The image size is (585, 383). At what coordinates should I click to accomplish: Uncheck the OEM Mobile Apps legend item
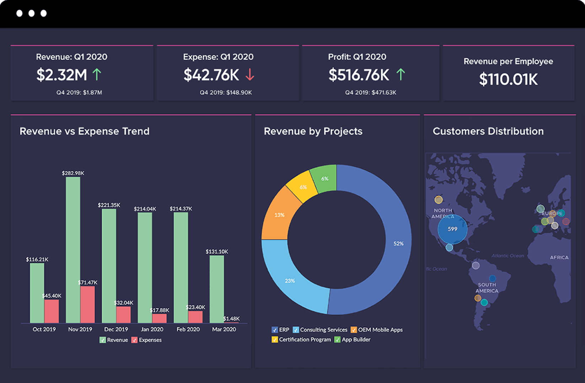pos(353,330)
